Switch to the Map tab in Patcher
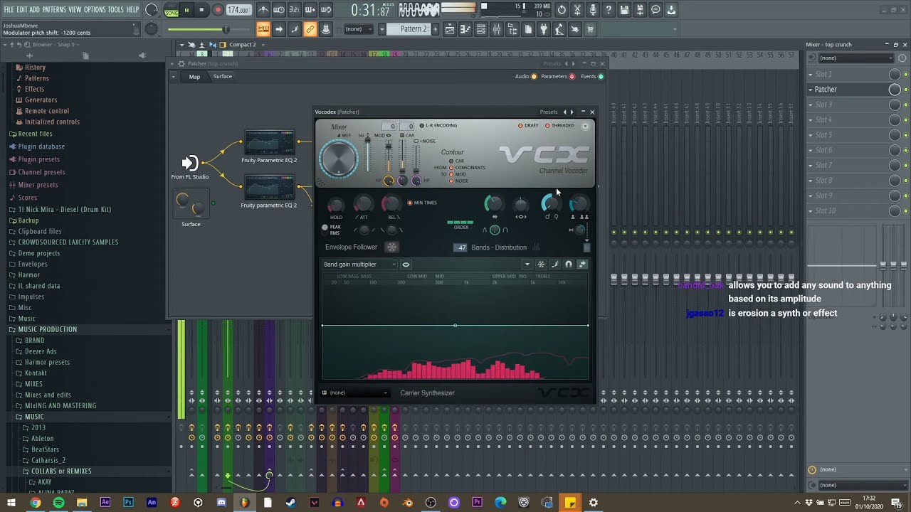 coord(194,77)
